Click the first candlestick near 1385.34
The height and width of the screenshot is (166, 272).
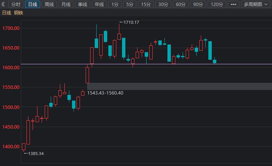point(23,147)
